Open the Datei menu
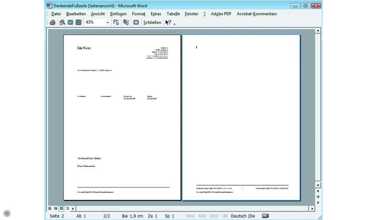The width and height of the screenshot is (367, 220). [x=56, y=14]
